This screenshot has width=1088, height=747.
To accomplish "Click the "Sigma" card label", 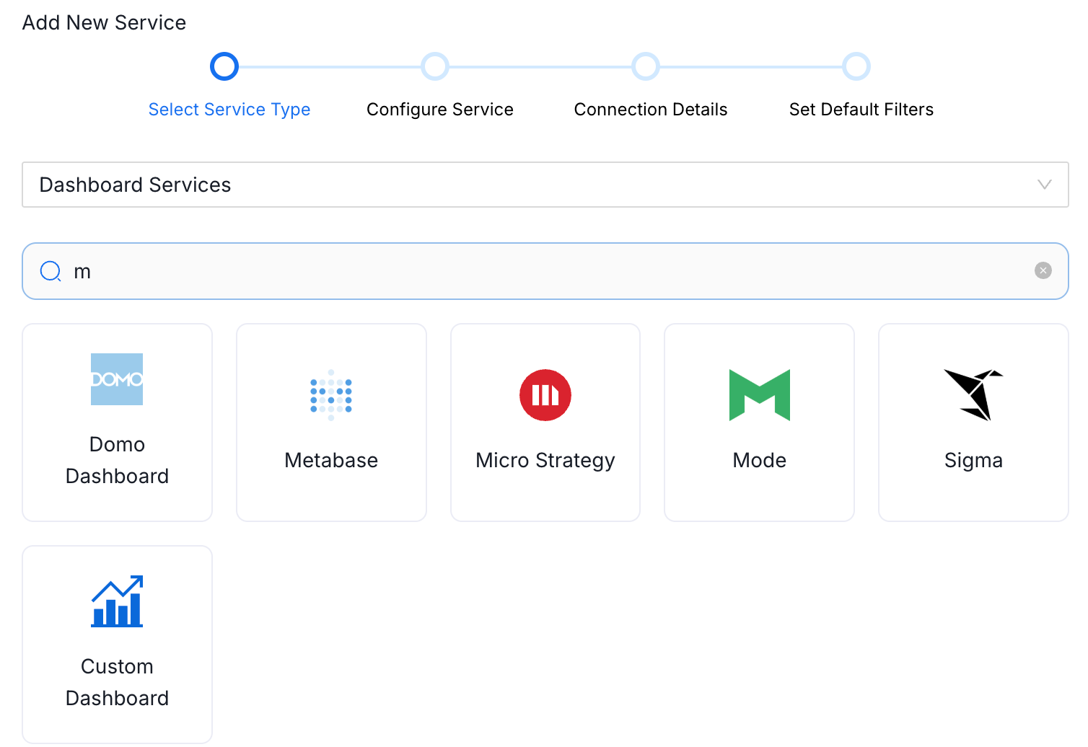I will (973, 461).
